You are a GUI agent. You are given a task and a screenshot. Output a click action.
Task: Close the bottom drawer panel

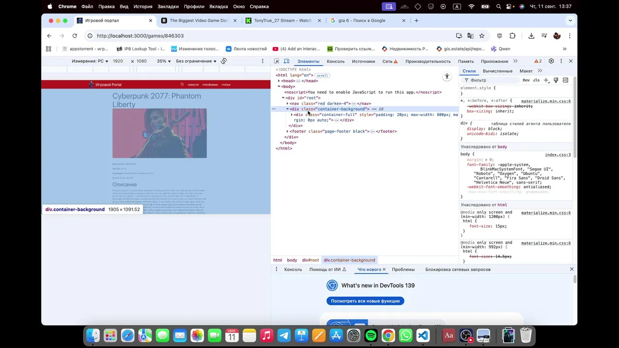click(572, 269)
